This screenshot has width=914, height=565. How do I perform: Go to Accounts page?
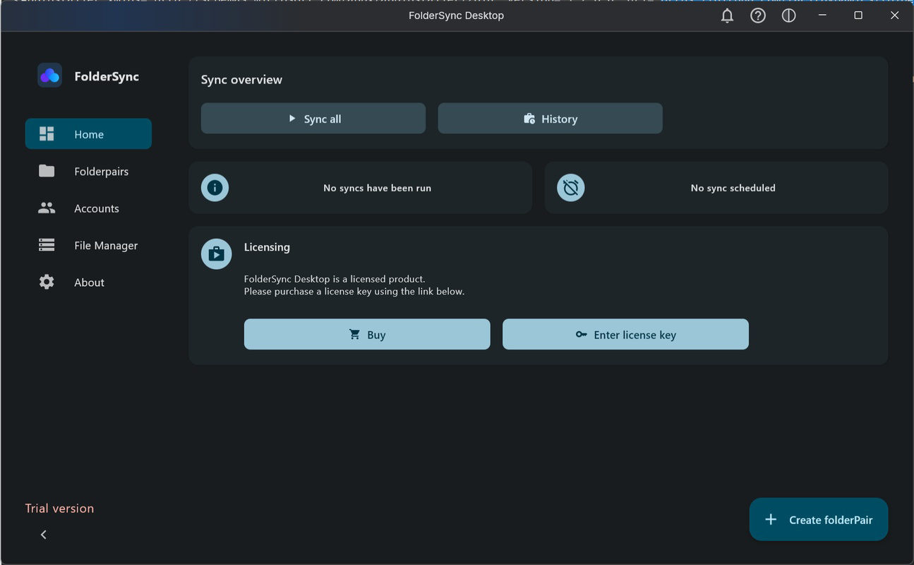click(x=88, y=208)
